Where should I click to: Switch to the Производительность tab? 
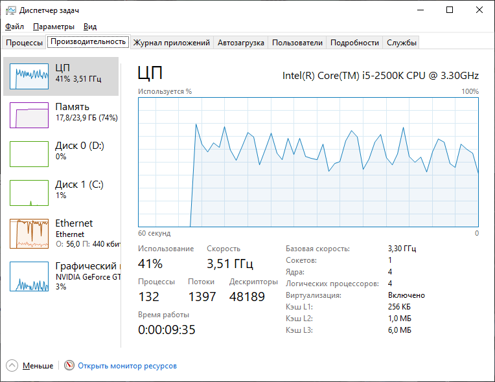pos(88,41)
